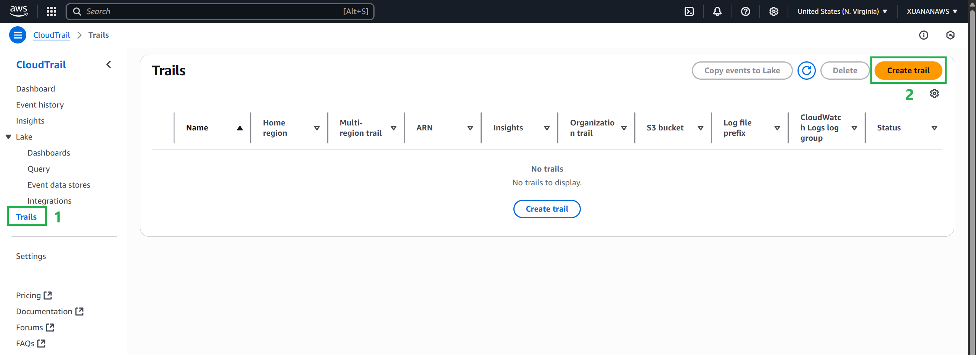The image size is (976, 355).
Task: Toggle the blue hamburger navigation menu
Action: coord(18,35)
